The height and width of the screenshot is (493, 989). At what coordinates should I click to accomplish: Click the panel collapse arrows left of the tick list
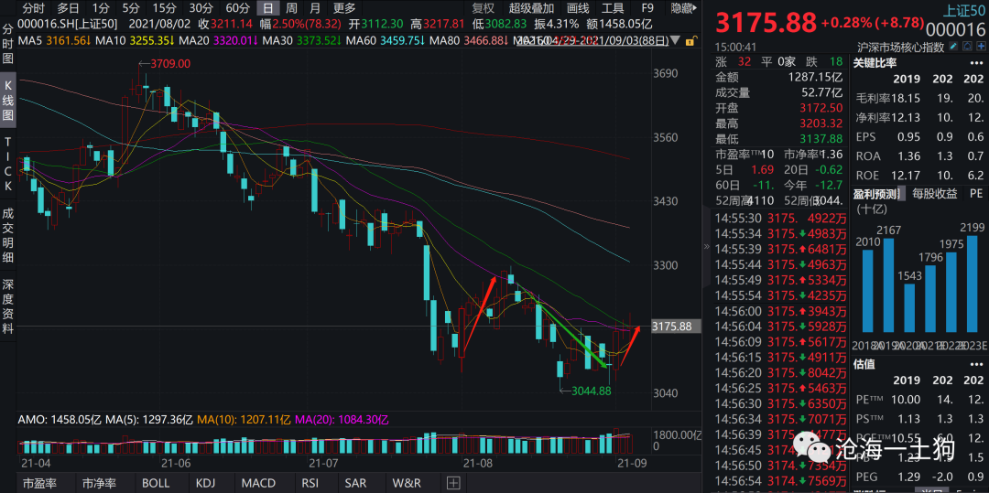coord(706,246)
